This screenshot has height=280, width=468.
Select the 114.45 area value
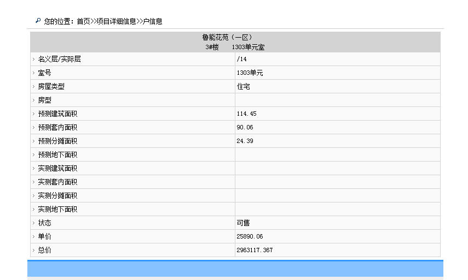(x=246, y=114)
